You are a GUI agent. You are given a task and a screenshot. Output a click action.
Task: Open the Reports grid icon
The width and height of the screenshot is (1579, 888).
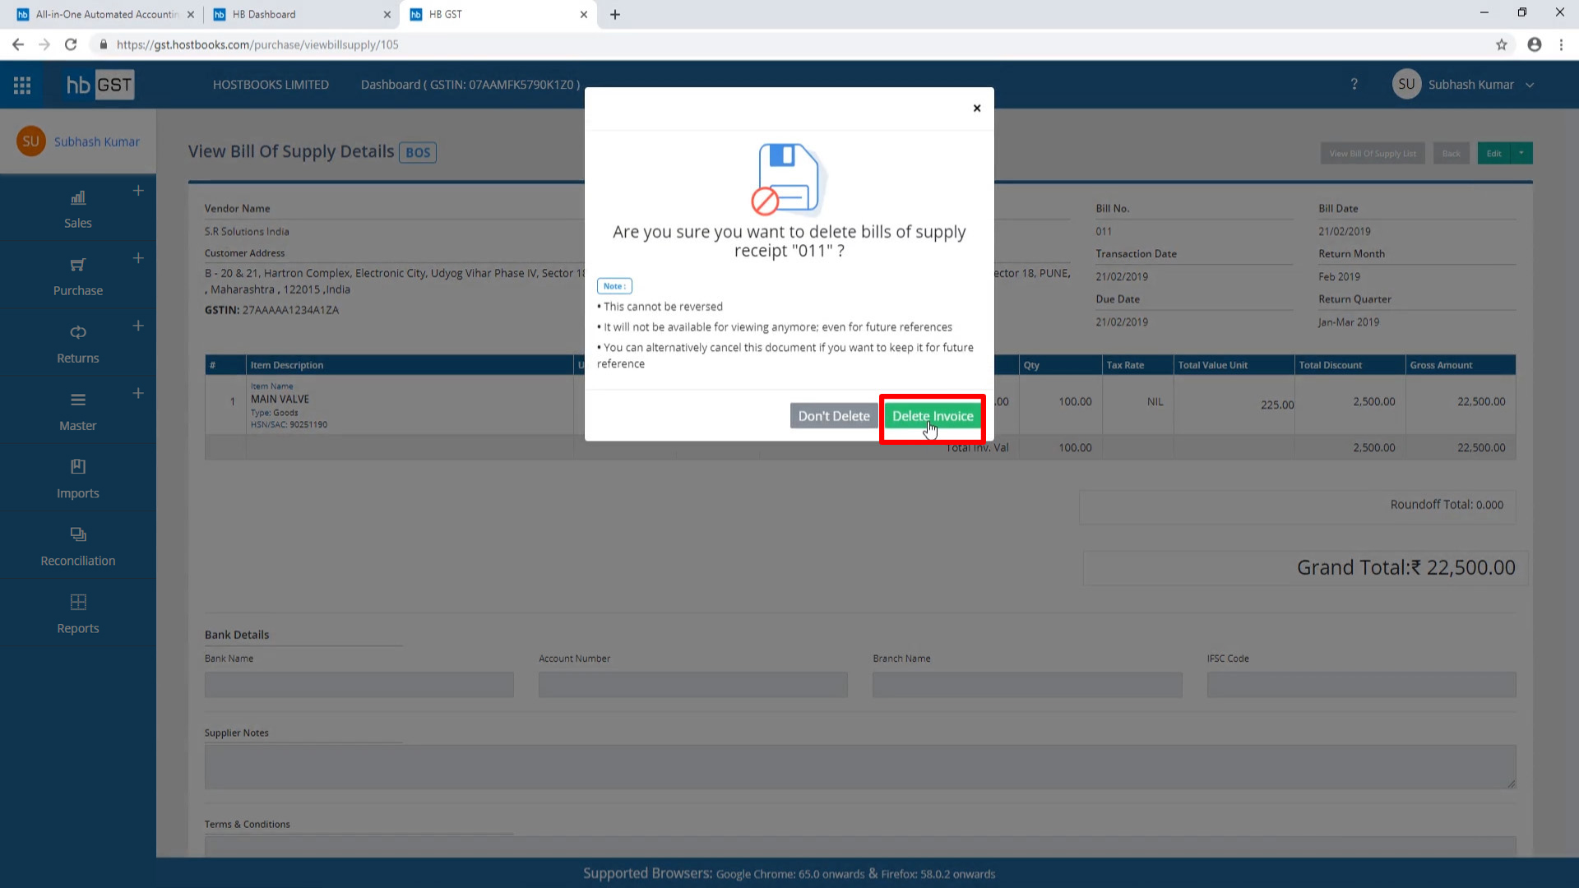click(78, 602)
